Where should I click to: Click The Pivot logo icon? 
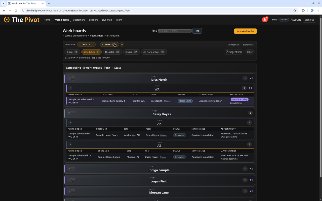tap(7, 20)
